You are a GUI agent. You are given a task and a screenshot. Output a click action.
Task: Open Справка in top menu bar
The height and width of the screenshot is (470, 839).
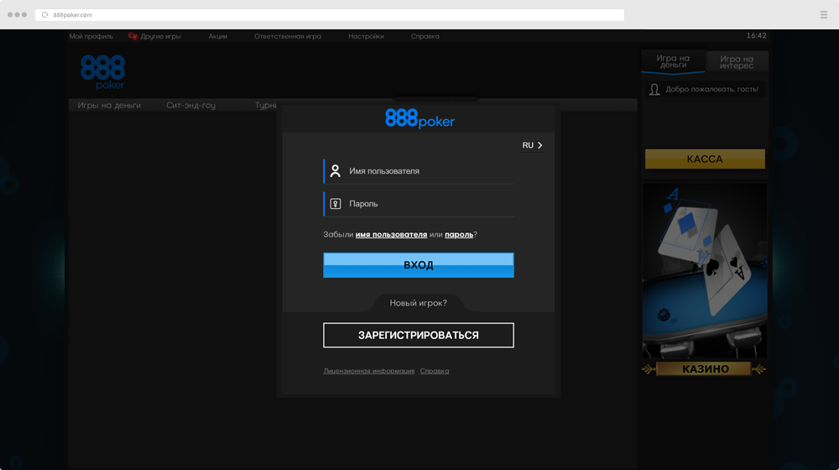tap(425, 36)
